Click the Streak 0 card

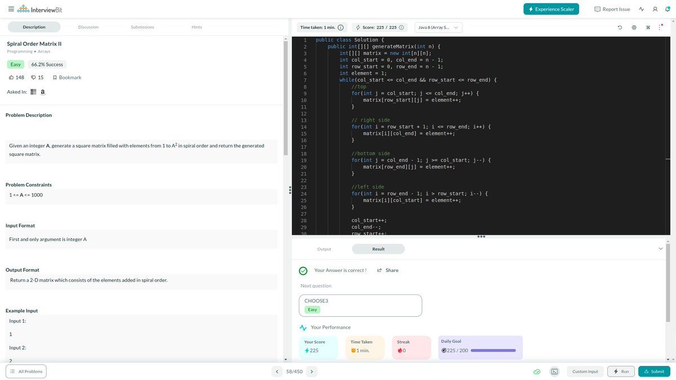(x=411, y=347)
